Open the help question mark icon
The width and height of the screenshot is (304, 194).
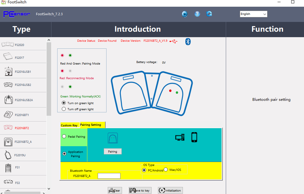(197, 14)
